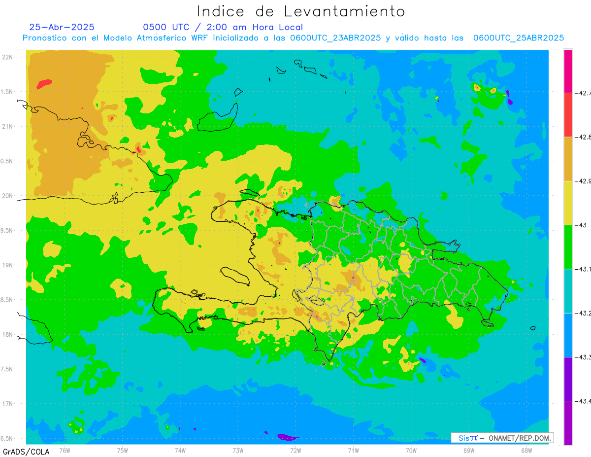
Task: Select the date text "25-Abr-2025"
Action: click(62, 27)
